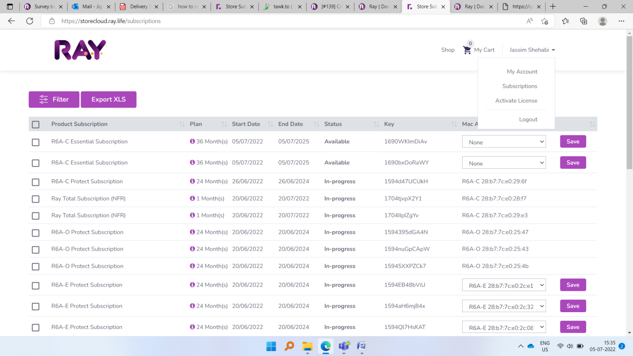Choose Activate License from account menu
The image size is (633, 356).
click(516, 101)
